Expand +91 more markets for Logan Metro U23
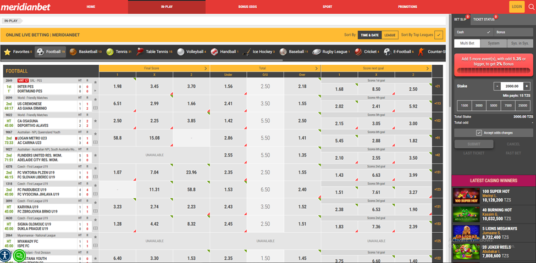The width and height of the screenshot is (536, 263). pyautogui.click(x=437, y=138)
